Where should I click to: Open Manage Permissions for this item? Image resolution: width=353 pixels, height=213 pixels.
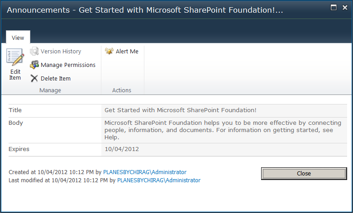click(63, 65)
